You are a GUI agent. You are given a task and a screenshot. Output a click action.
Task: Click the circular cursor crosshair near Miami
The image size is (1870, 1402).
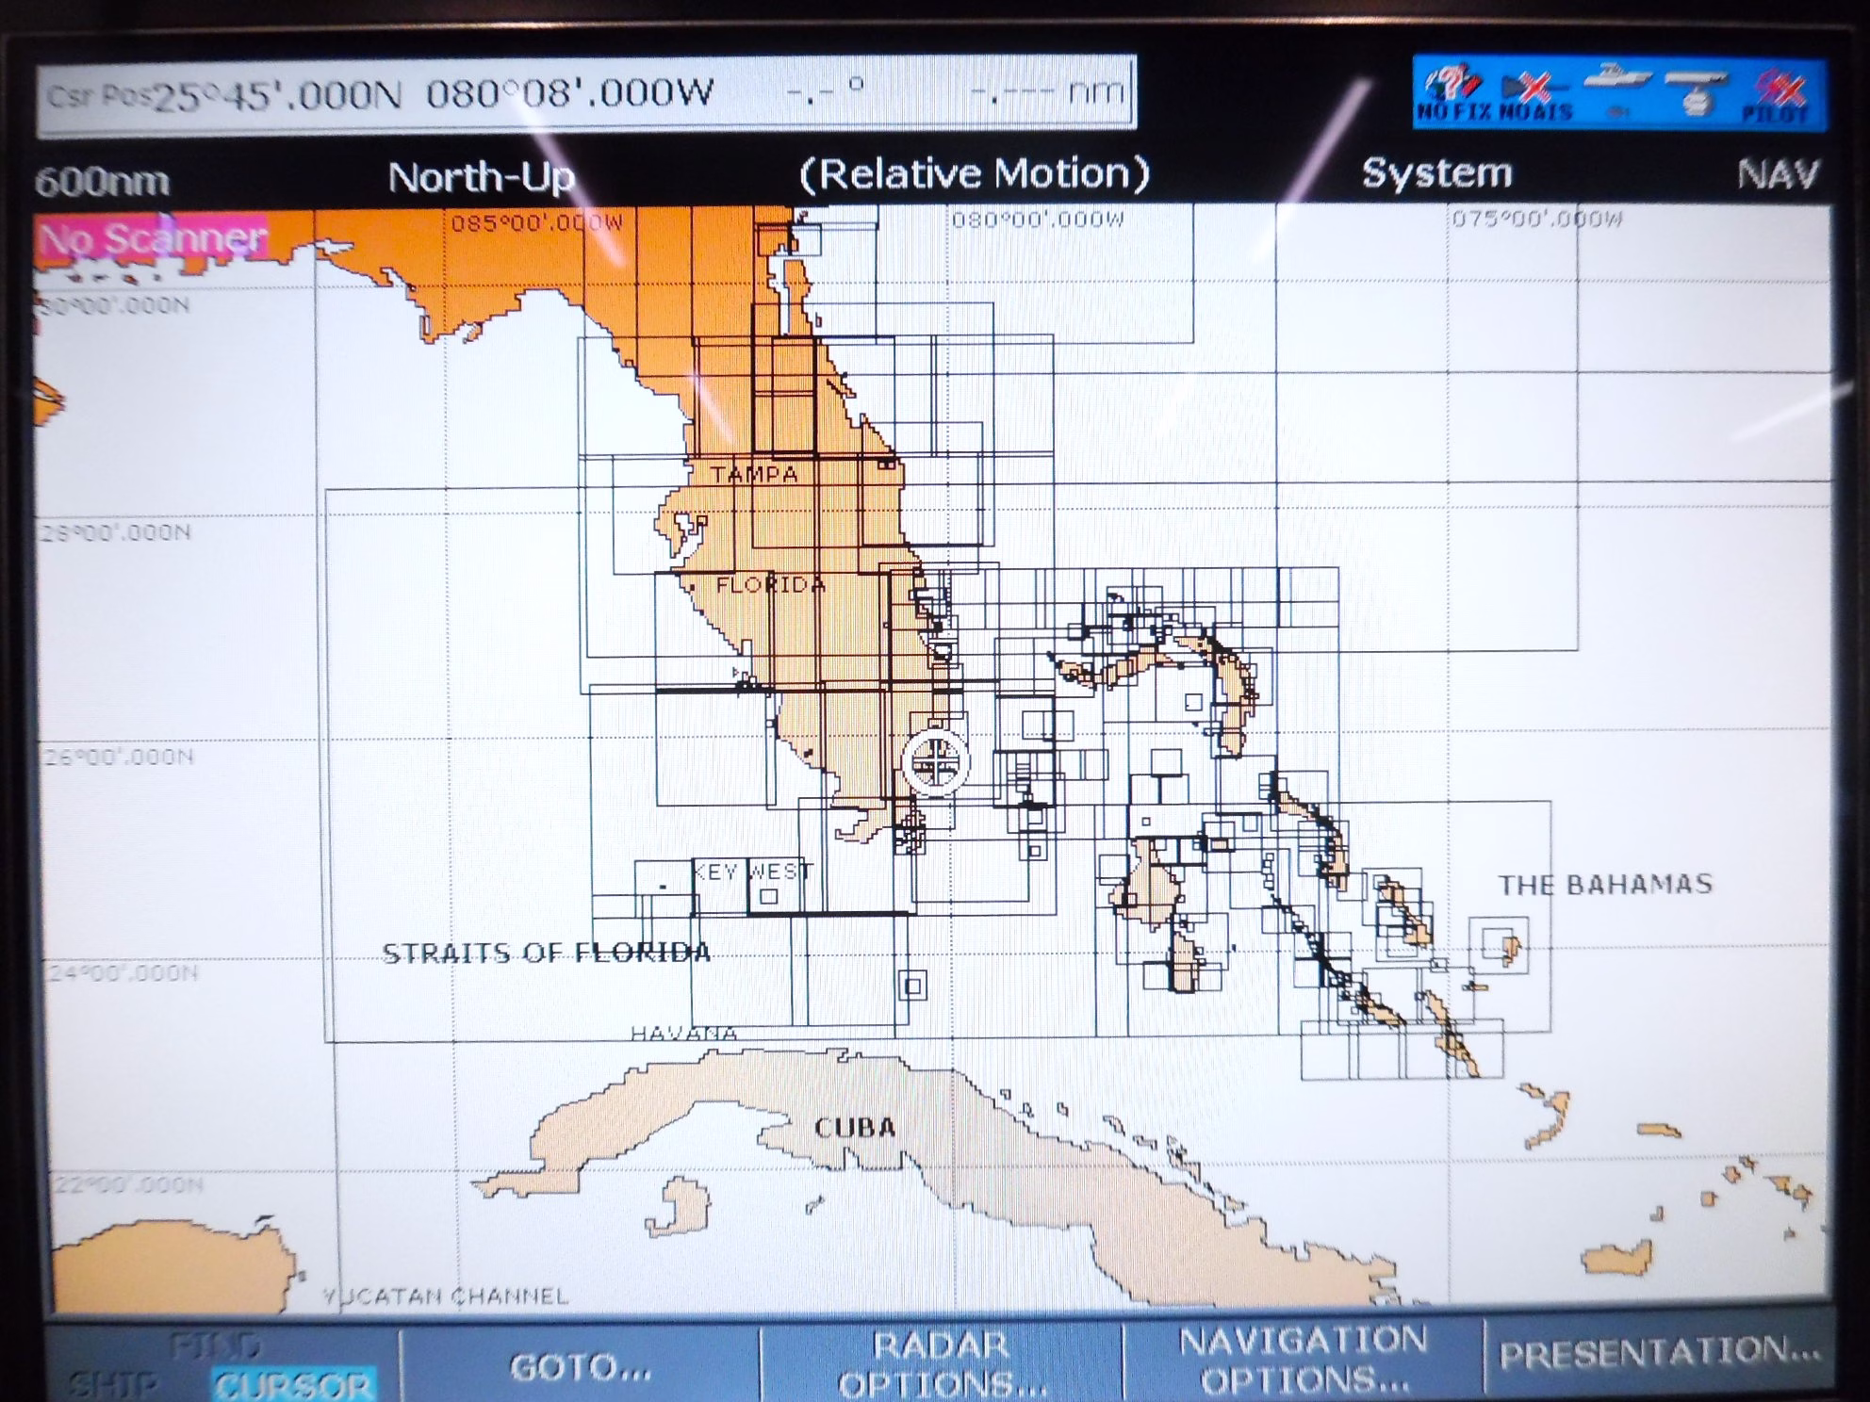tap(935, 761)
